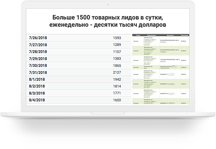Image resolution: width=216 pixels, height=149 pixels.
Task: Click the 7/26/2018 date cell
Action: [x=38, y=38]
